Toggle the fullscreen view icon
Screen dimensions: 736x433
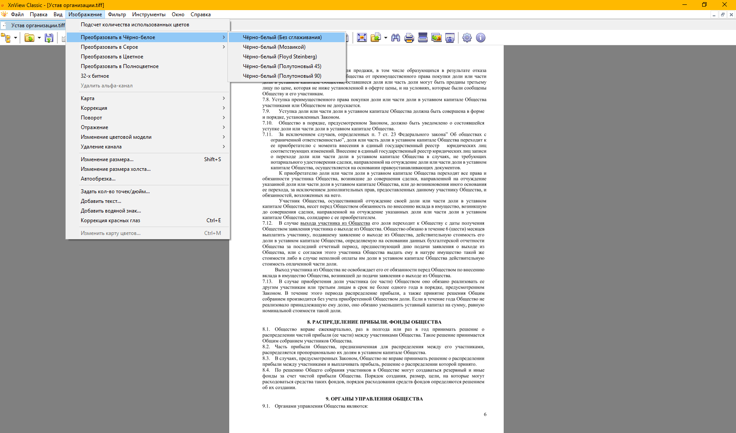[x=362, y=38]
